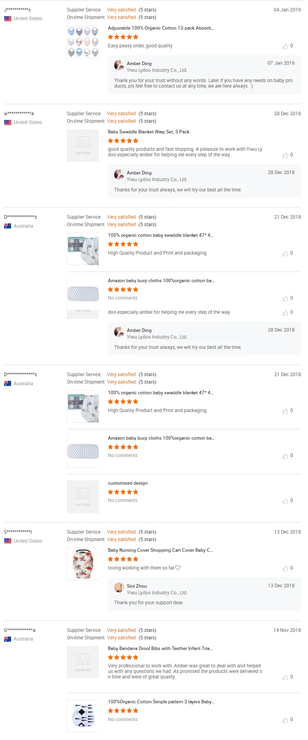Open Baby Swaddle Blanket Wrap Set, 3 Pack
This screenshot has height=740, width=308.
(x=148, y=132)
